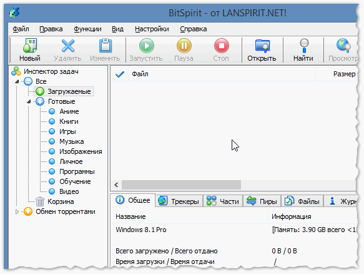364x274 pixels.
Task: Switch to the Общее tab
Action: point(133,200)
